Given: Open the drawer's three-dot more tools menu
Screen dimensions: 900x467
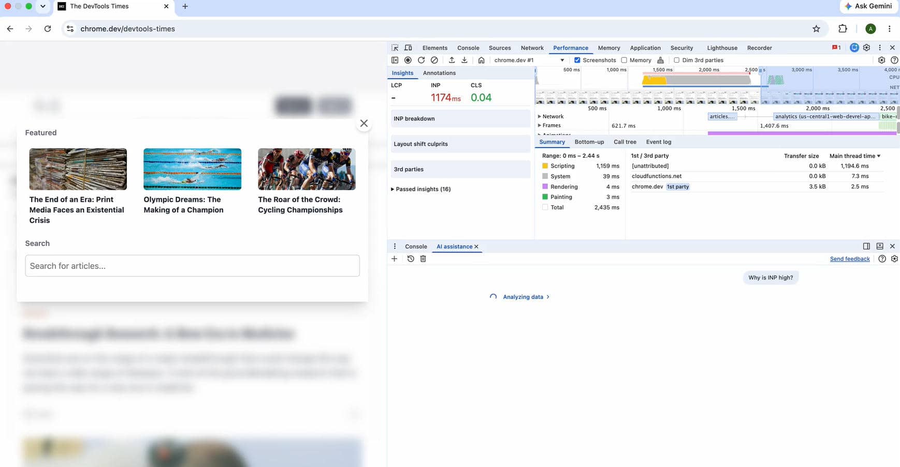Looking at the screenshot, I should [x=395, y=246].
